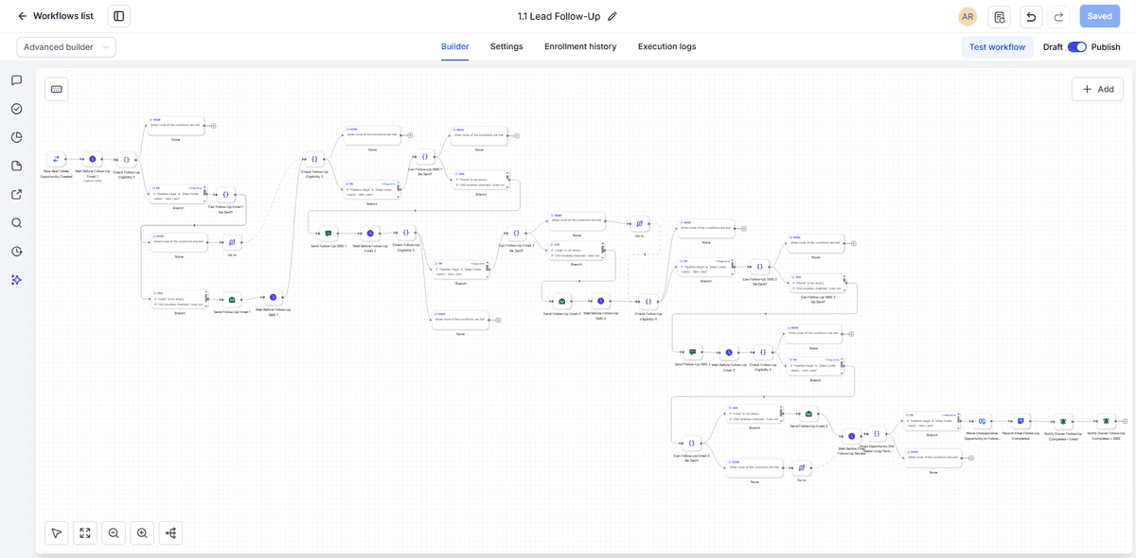Screen dimensions: 1136x558
Task: Open the pie chart reporting sidebar icon
Action: click(x=17, y=137)
